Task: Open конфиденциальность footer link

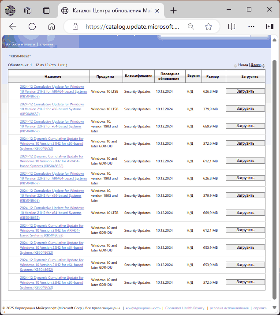Action: point(143,308)
